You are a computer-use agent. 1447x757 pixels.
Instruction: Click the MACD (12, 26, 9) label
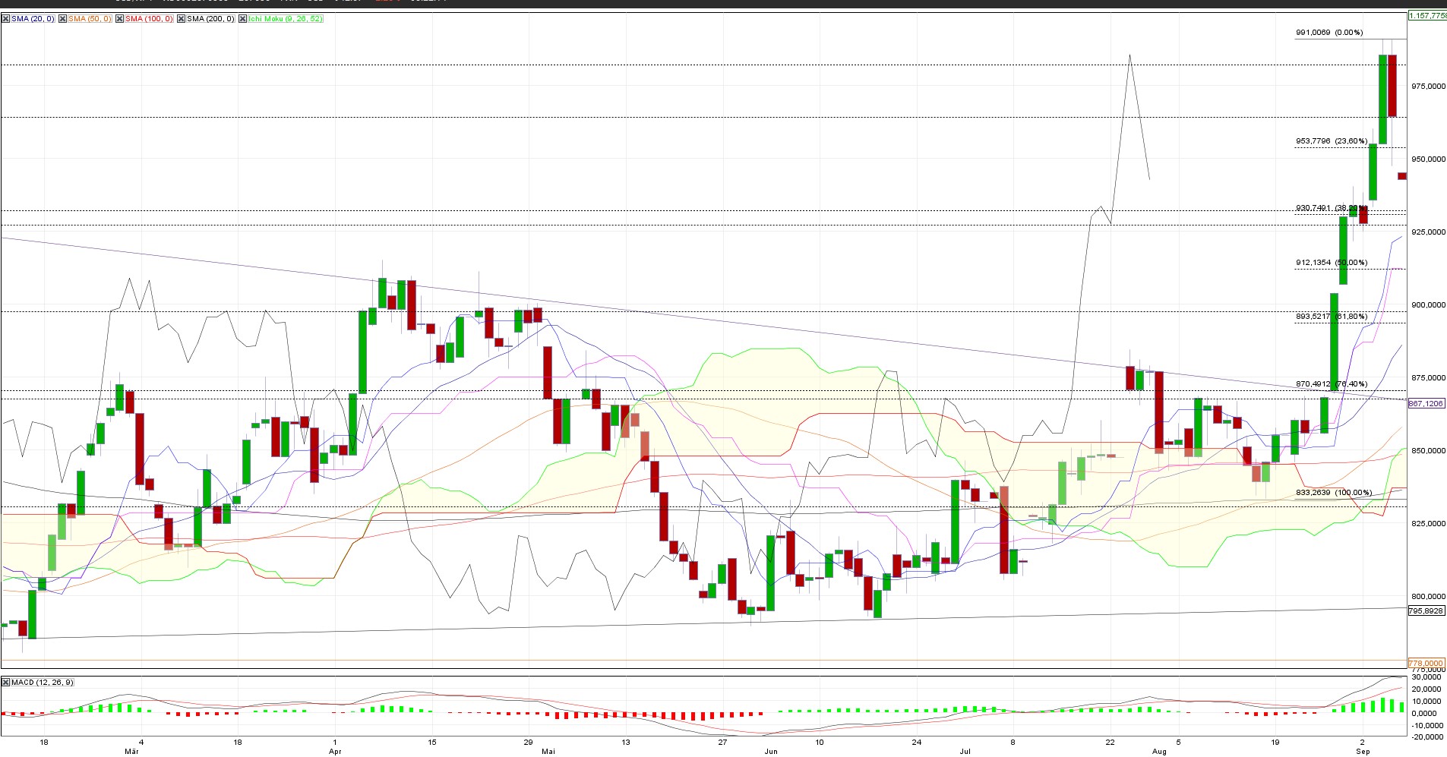click(42, 683)
